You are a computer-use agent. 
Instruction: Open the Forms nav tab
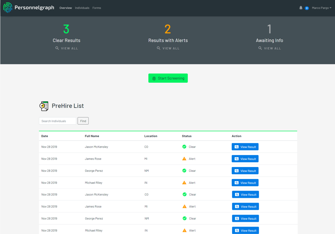tap(97, 8)
